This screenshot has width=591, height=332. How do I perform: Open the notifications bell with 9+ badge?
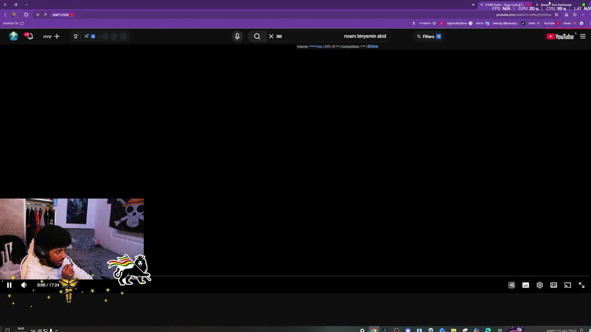coord(29,36)
